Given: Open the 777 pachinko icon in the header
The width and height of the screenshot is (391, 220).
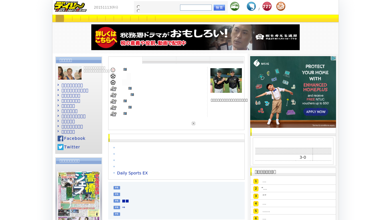Looking at the screenshot, I should [x=267, y=6].
